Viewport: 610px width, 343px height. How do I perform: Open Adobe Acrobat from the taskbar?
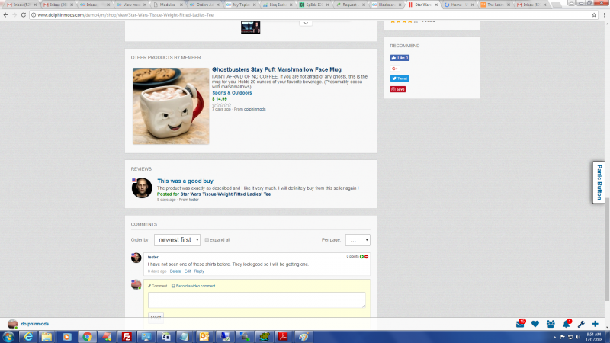(283, 337)
